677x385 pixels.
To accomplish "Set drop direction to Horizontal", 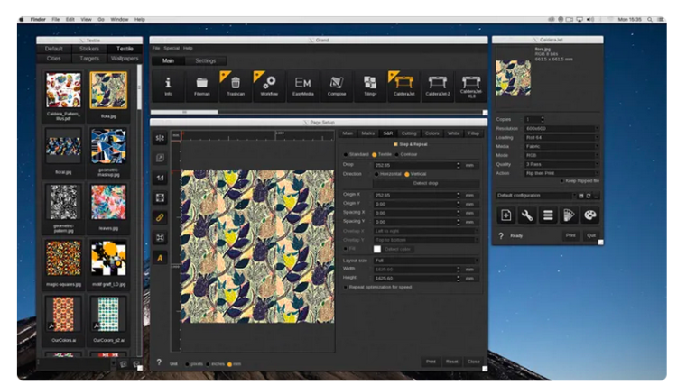I will click(376, 174).
